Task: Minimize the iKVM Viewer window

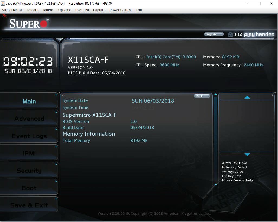Action: (x=247, y=4)
